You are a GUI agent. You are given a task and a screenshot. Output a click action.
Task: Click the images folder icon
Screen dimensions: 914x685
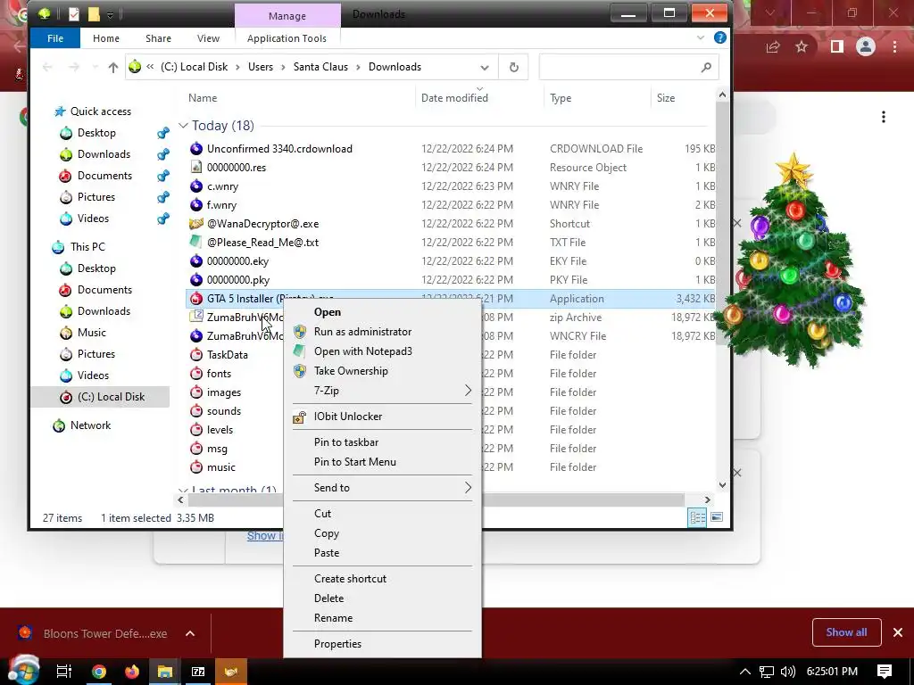tap(196, 392)
